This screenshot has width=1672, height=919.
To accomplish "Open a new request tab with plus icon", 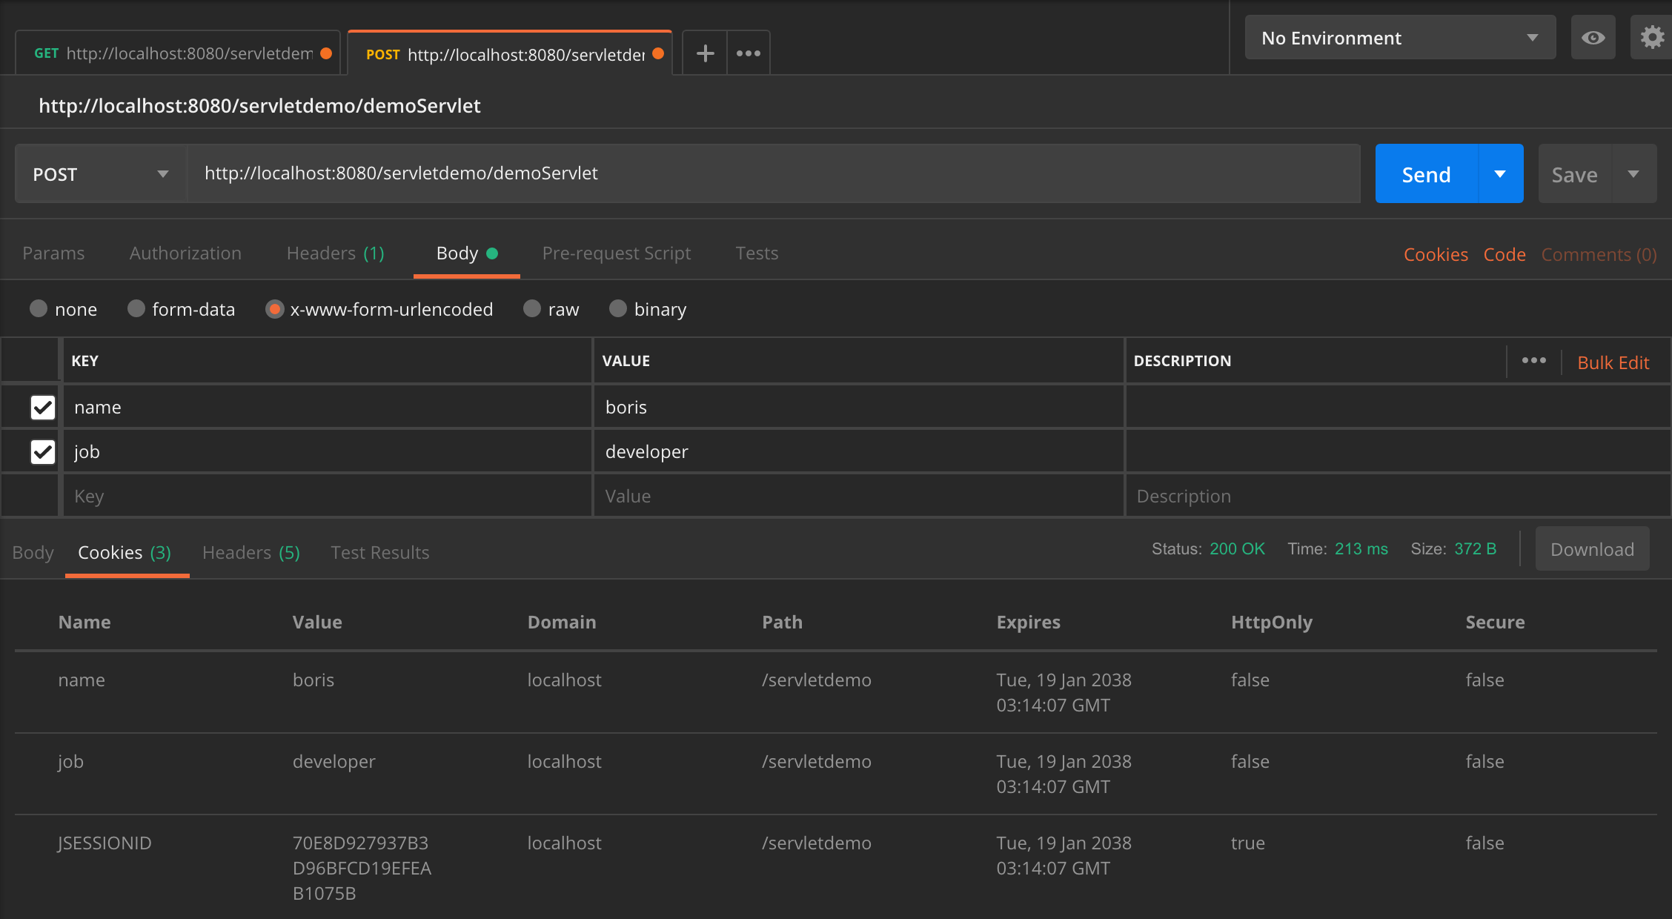I will tap(705, 53).
